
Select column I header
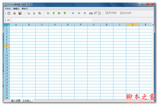pos(120,25)
